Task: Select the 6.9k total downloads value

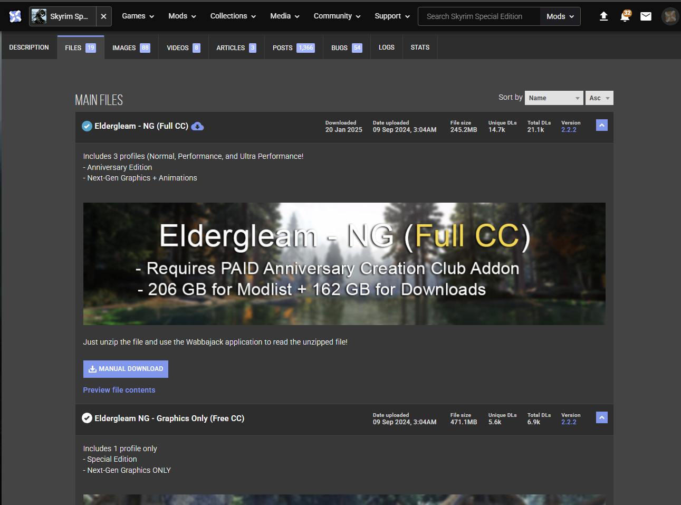Action: (534, 422)
